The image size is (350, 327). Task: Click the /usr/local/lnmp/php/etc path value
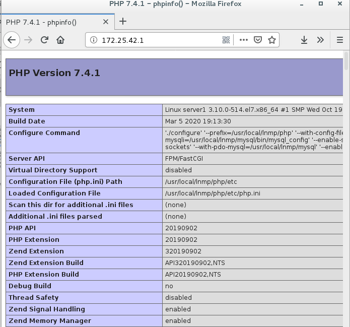click(201, 182)
